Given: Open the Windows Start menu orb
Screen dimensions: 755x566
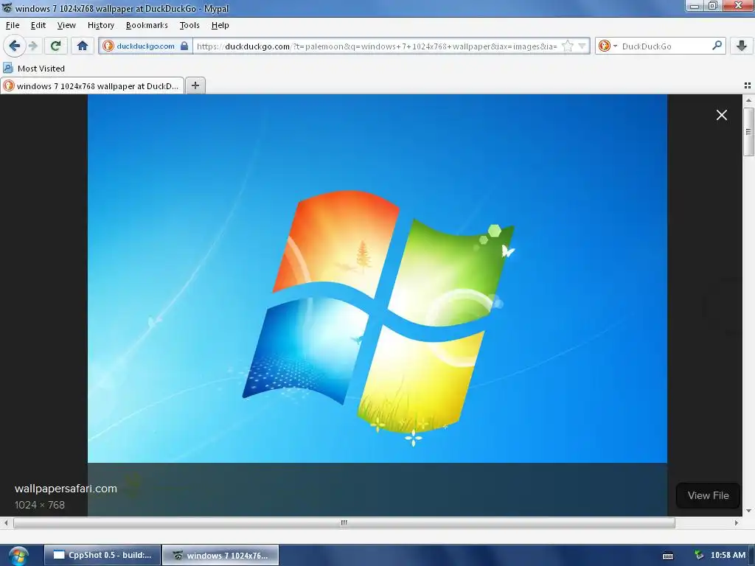Looking at the screenshot, I should pos(18,556).
